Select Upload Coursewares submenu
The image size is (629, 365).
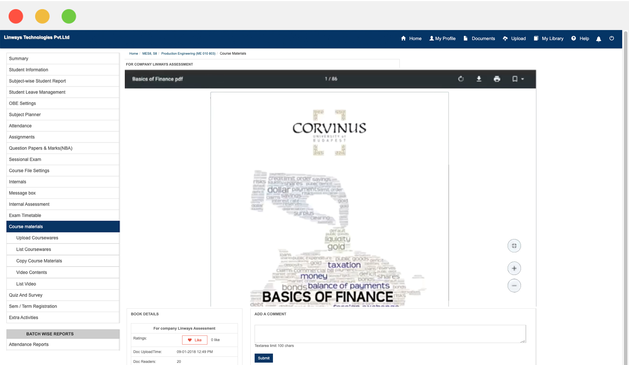click(x=63, y=238)
